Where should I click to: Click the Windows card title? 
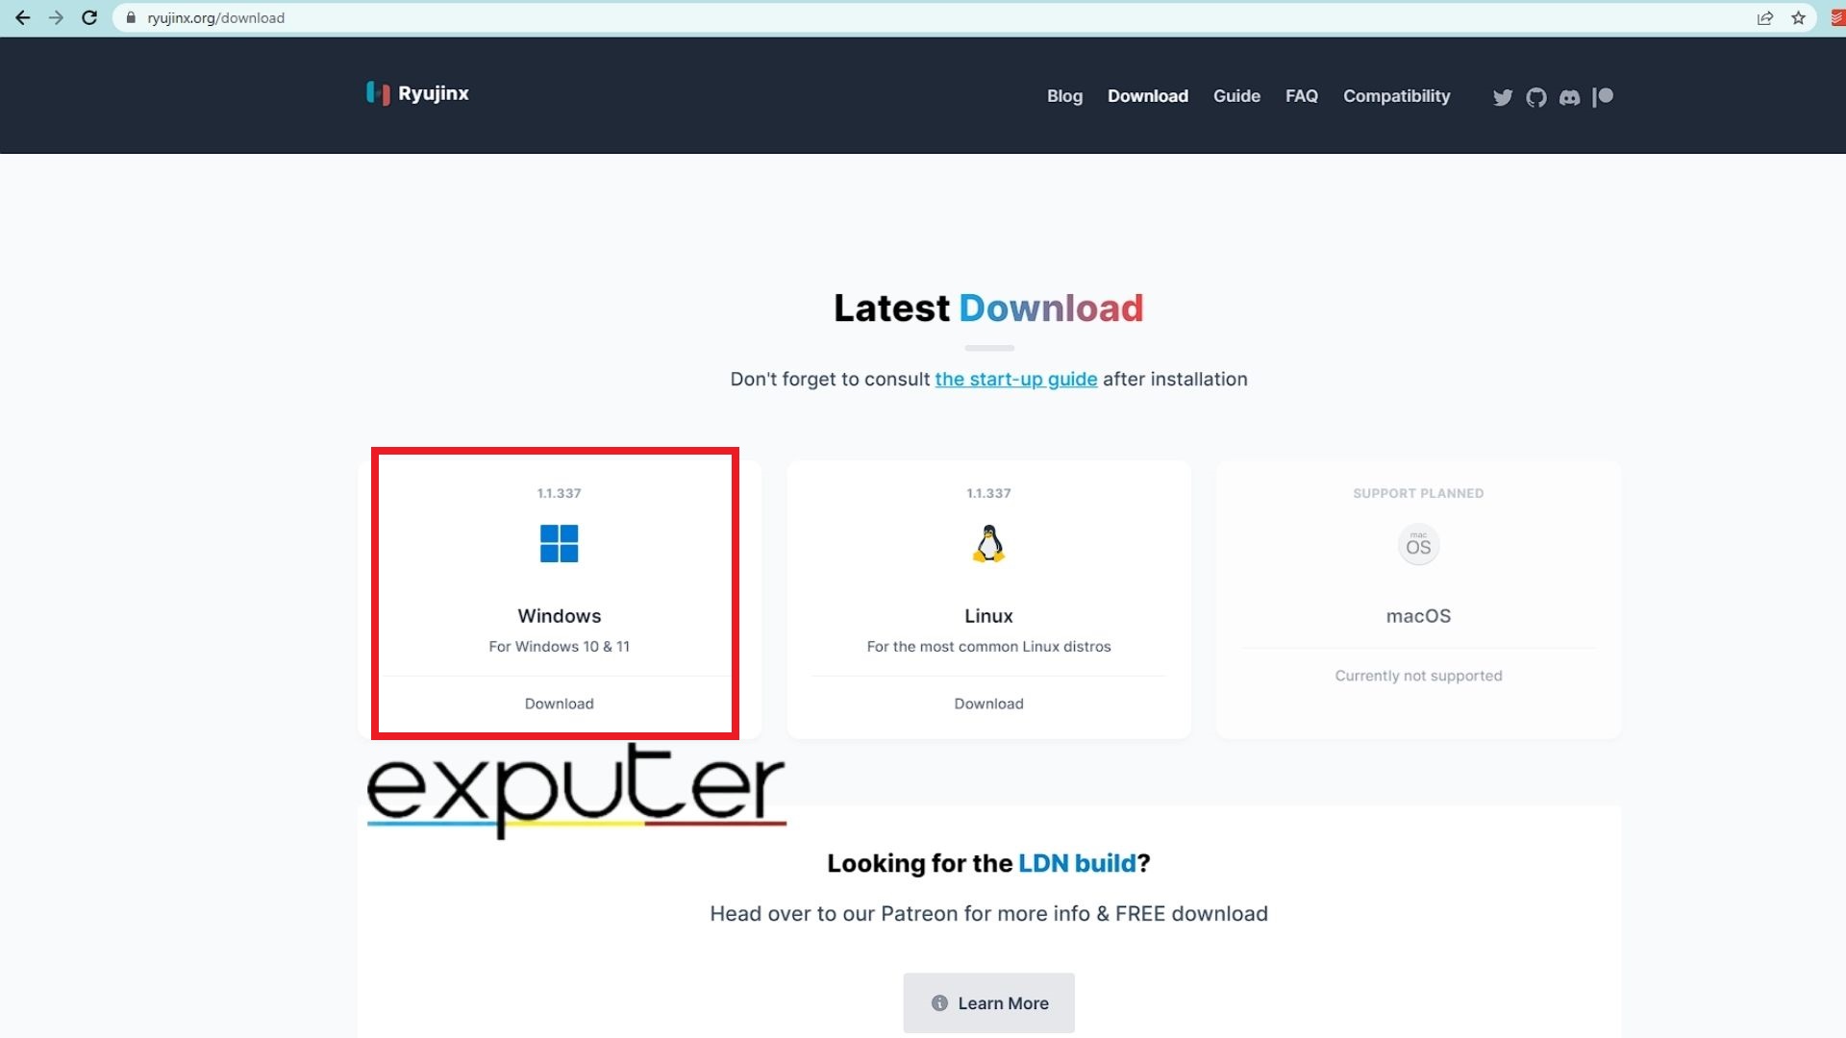(560, 616)
